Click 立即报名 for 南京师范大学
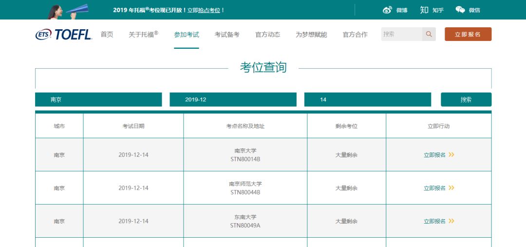 pyautogui.click(x=434, y=188)
